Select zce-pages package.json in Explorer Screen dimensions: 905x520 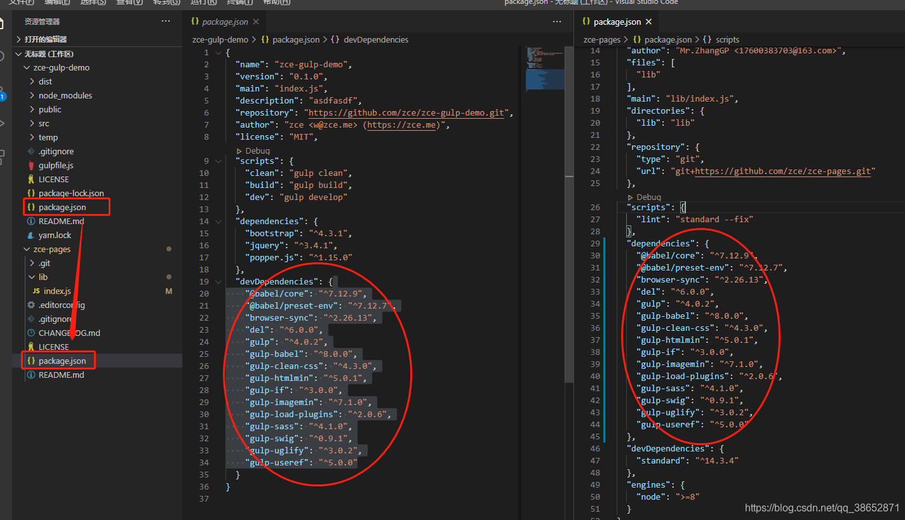[x=62, y=361]
